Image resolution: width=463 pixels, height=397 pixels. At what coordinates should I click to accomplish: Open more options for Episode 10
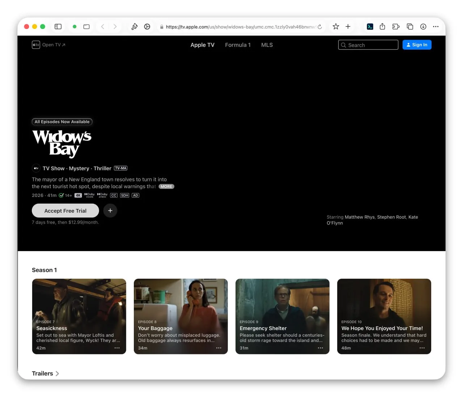tap(422, 348)
